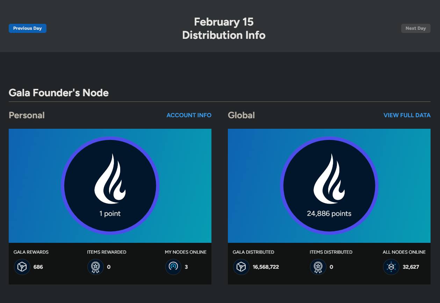Click the Next Day button
The width and height of the screenshot is (440, 303).
coord(416,28)
